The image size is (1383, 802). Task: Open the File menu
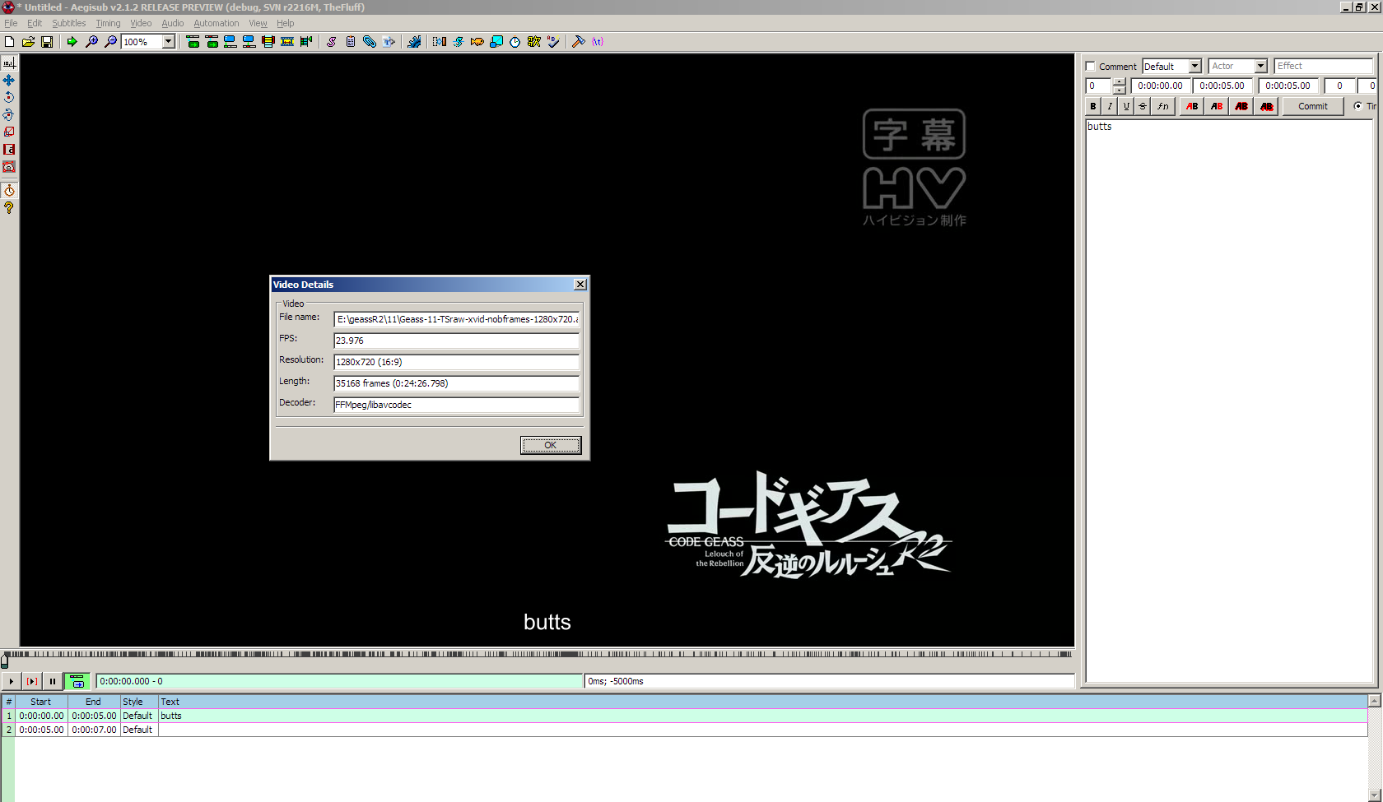pyautogui.click(x=11, y=23)
